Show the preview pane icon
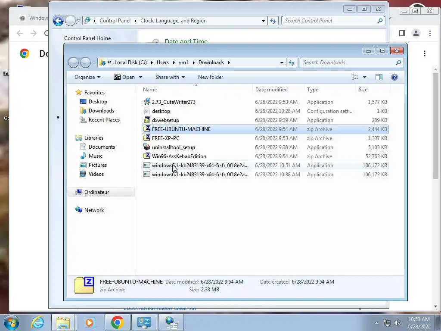441x331 pixels. coord(379,77)
